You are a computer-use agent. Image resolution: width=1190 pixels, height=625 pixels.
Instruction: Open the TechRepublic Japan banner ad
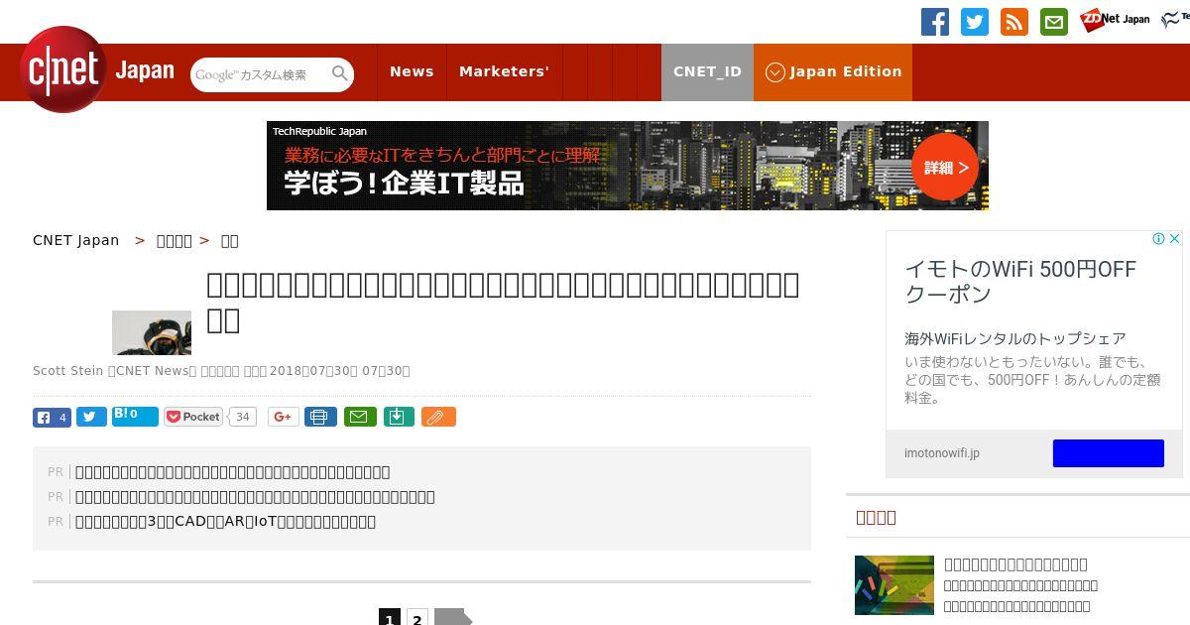point(628,166)
